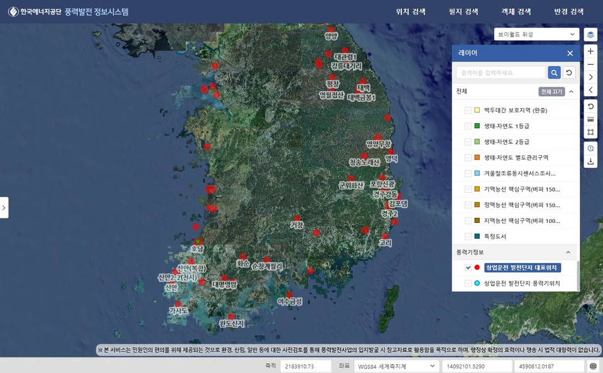603x373 pixels.
Task: Click the 특정도서 teal color swatch
Action: [477, 237]
